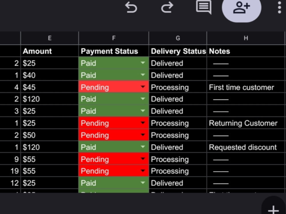Image resolution: width=286 pixels, height=214 pixels.
Task: Select the Amount header cell
Action: pyautogui.click(x=49, y=51)
